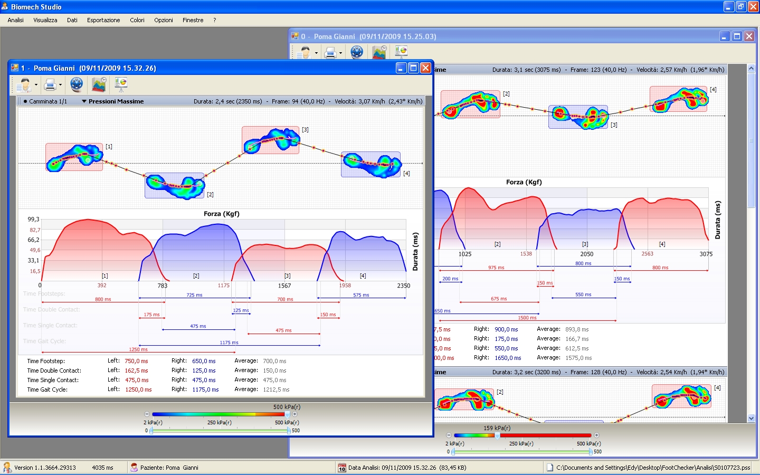Click the window 0 title bar system icon
The image size is (760, 475).
pos(295,36)
